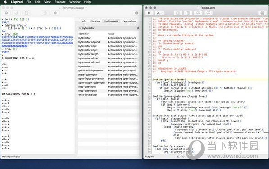
Task: Sort by the Value column header
Action: 123,34
